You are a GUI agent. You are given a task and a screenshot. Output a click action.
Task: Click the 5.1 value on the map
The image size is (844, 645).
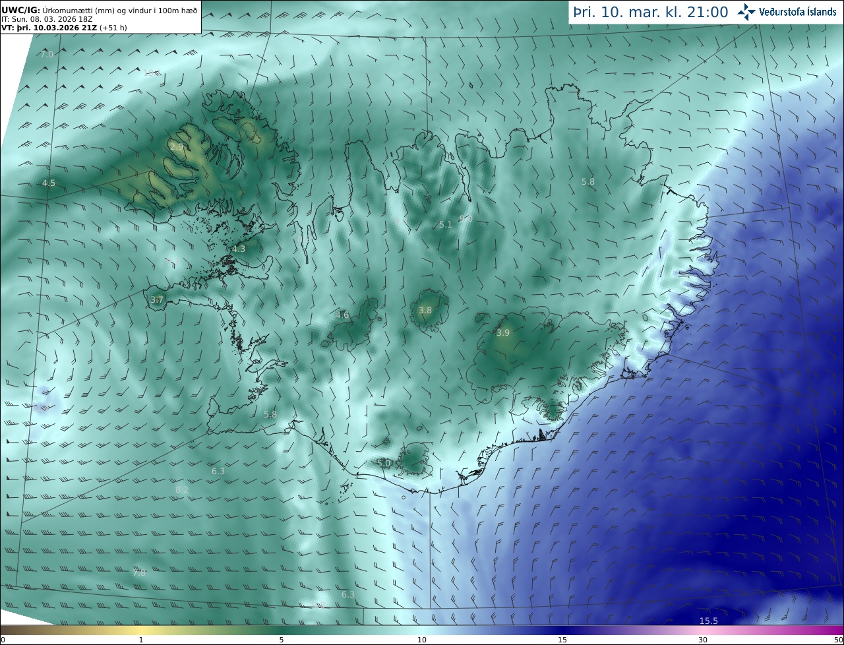(x=446, y=224)
